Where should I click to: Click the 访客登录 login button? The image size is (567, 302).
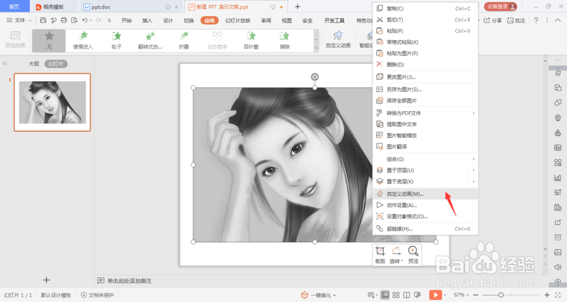click(501, 6)
